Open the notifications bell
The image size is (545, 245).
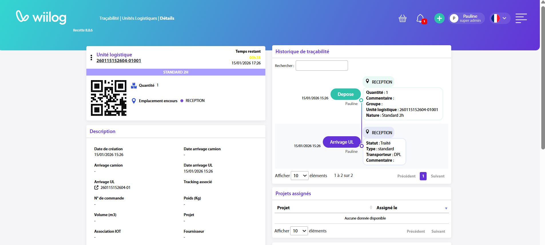tap(420, 19)
